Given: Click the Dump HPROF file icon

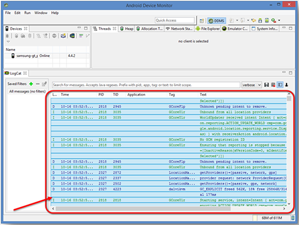Looking at the screenshot, I should pyautogui.click(x=23, y=36).
